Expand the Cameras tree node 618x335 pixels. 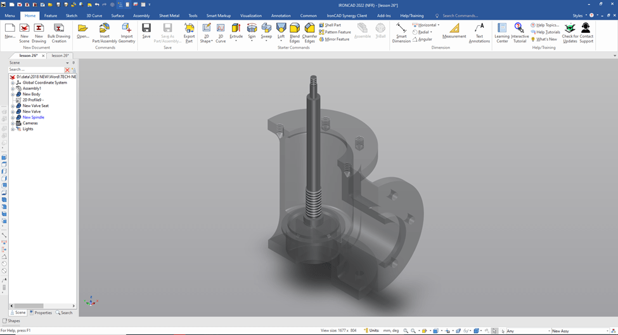pos(13,123)
